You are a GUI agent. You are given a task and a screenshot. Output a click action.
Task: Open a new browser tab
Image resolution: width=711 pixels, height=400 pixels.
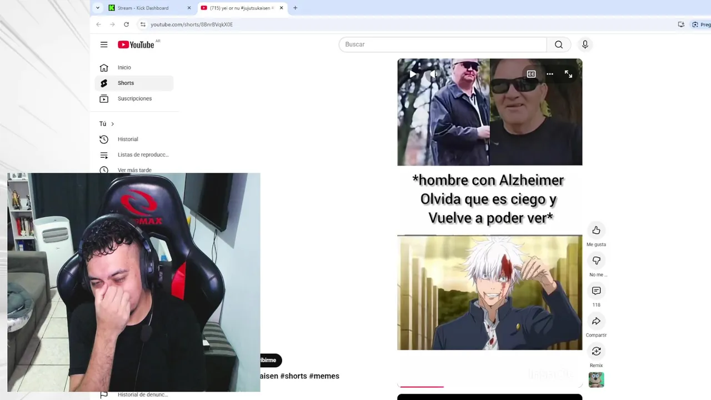(x=295, y=8)
